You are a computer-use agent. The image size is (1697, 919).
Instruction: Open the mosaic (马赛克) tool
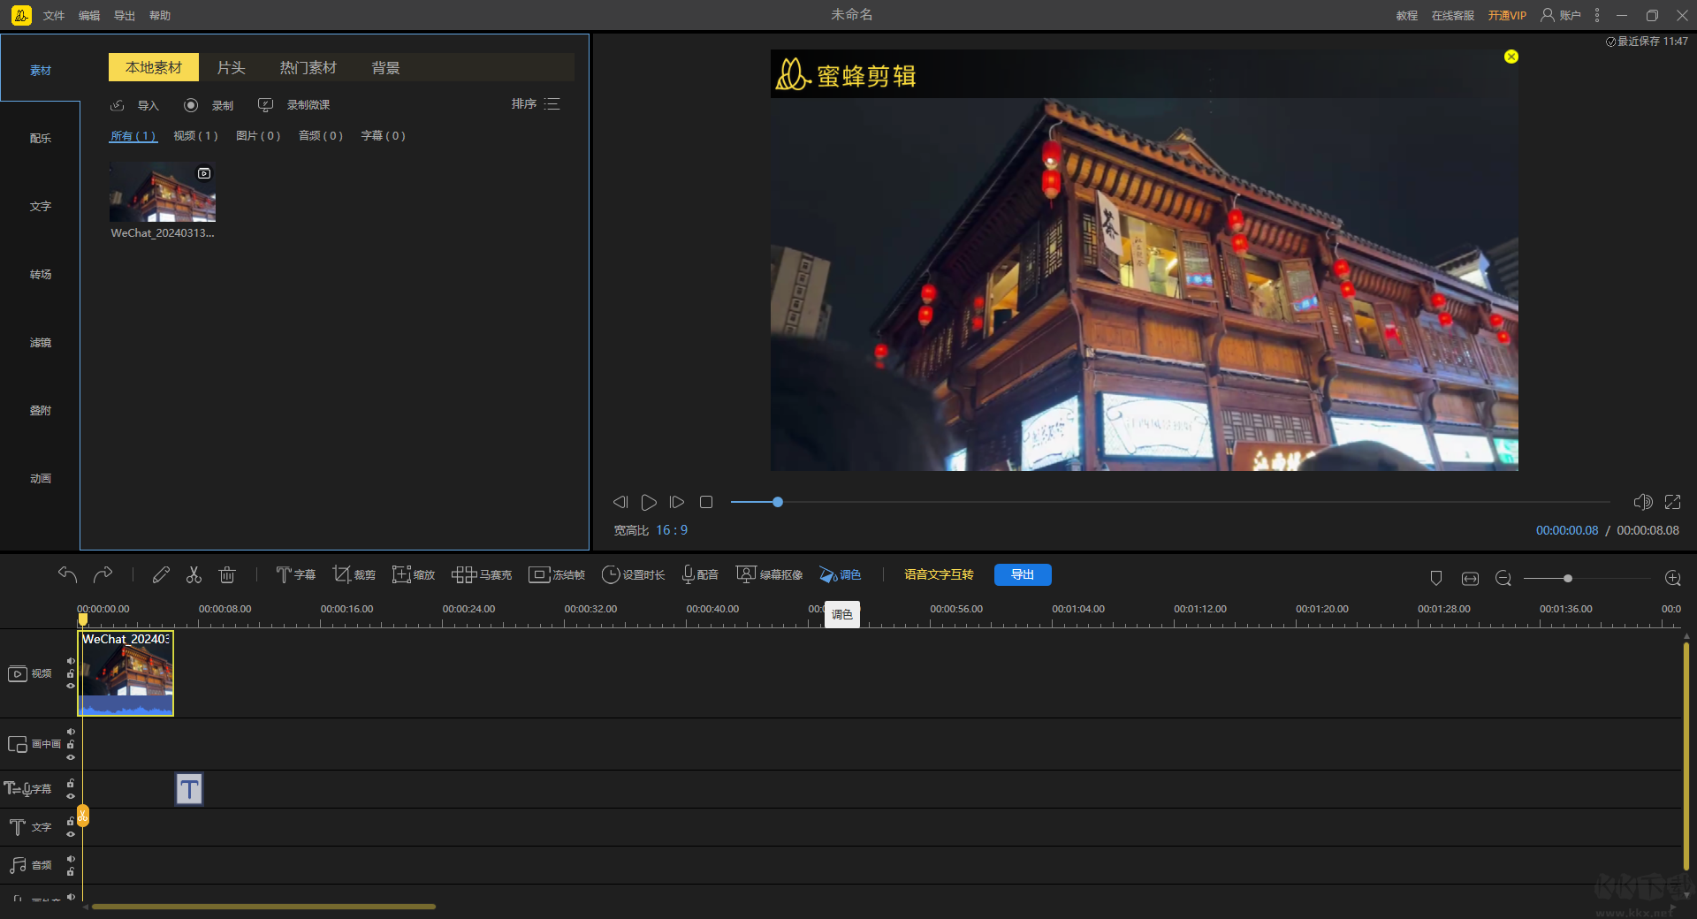pyautogui.click(x=481, y=575)
